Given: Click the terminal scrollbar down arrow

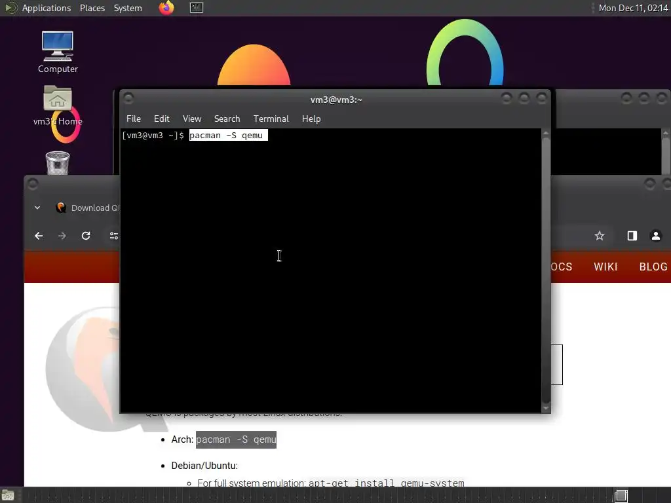Looking at the screenshot, I should click(546, 409).
